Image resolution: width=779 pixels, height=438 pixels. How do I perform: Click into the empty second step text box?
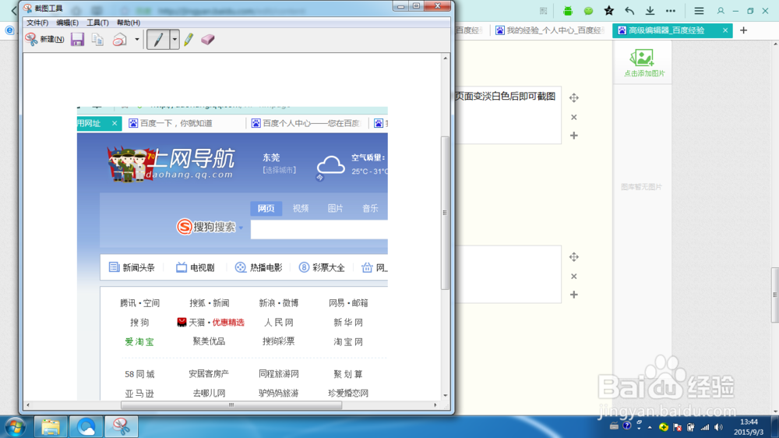[x=508, y=274]
